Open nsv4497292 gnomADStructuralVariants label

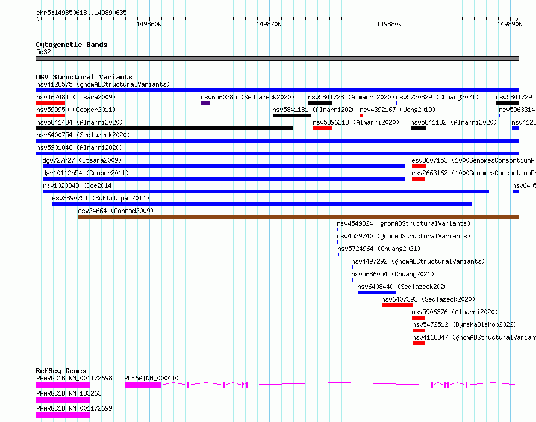[418, 261]
